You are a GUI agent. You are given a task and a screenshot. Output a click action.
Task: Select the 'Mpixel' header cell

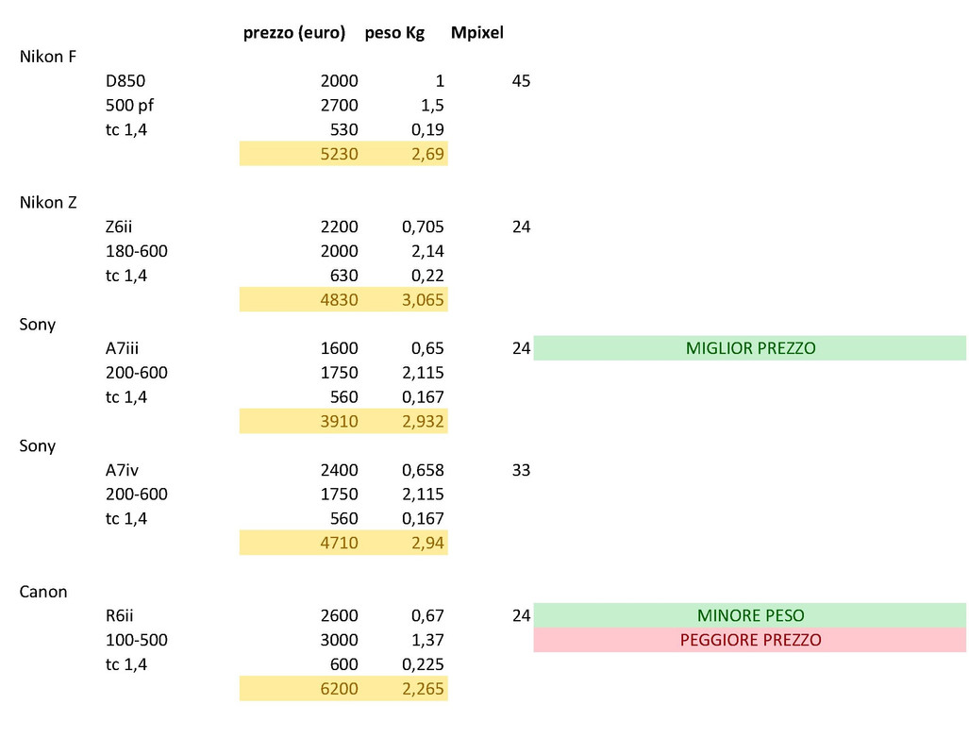pos(477,33)
